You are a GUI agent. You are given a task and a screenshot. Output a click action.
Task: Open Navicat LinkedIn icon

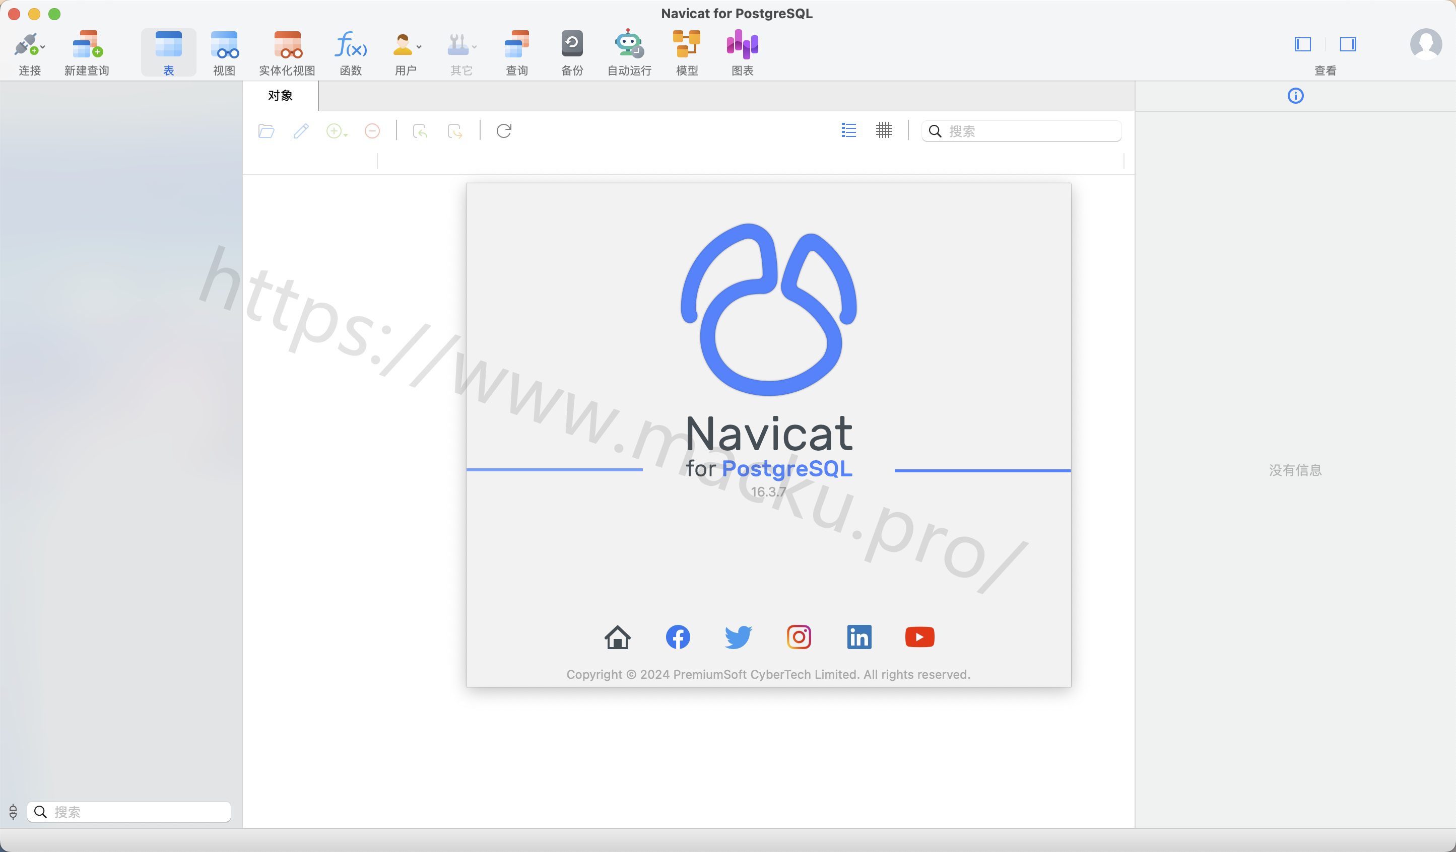(x=859, y=637)
